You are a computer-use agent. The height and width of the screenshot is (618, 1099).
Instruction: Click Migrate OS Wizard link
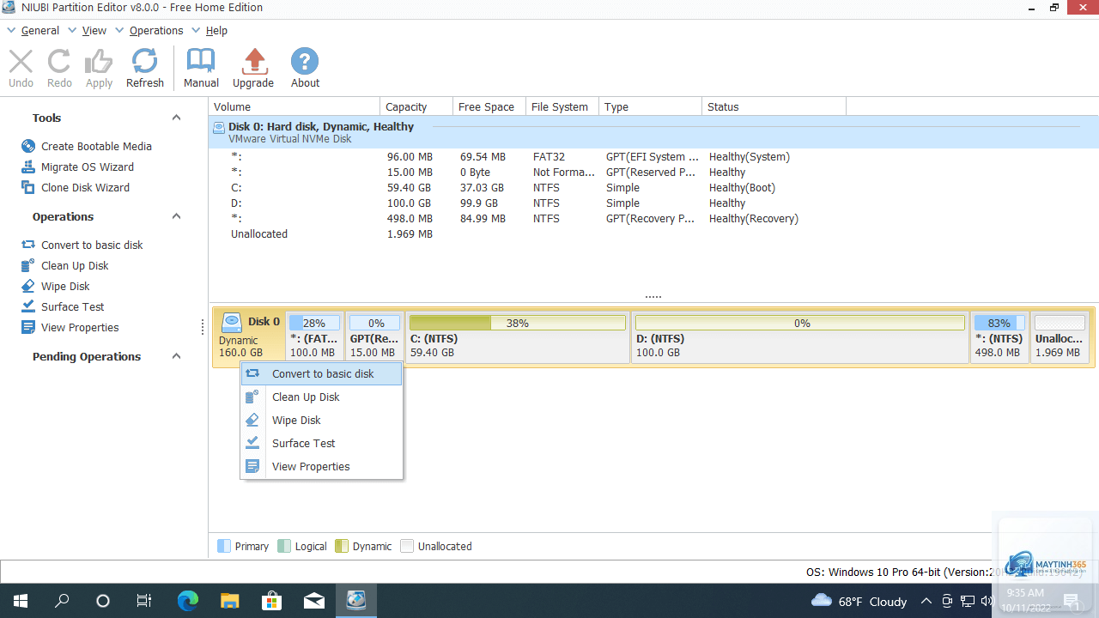point(88,167)
